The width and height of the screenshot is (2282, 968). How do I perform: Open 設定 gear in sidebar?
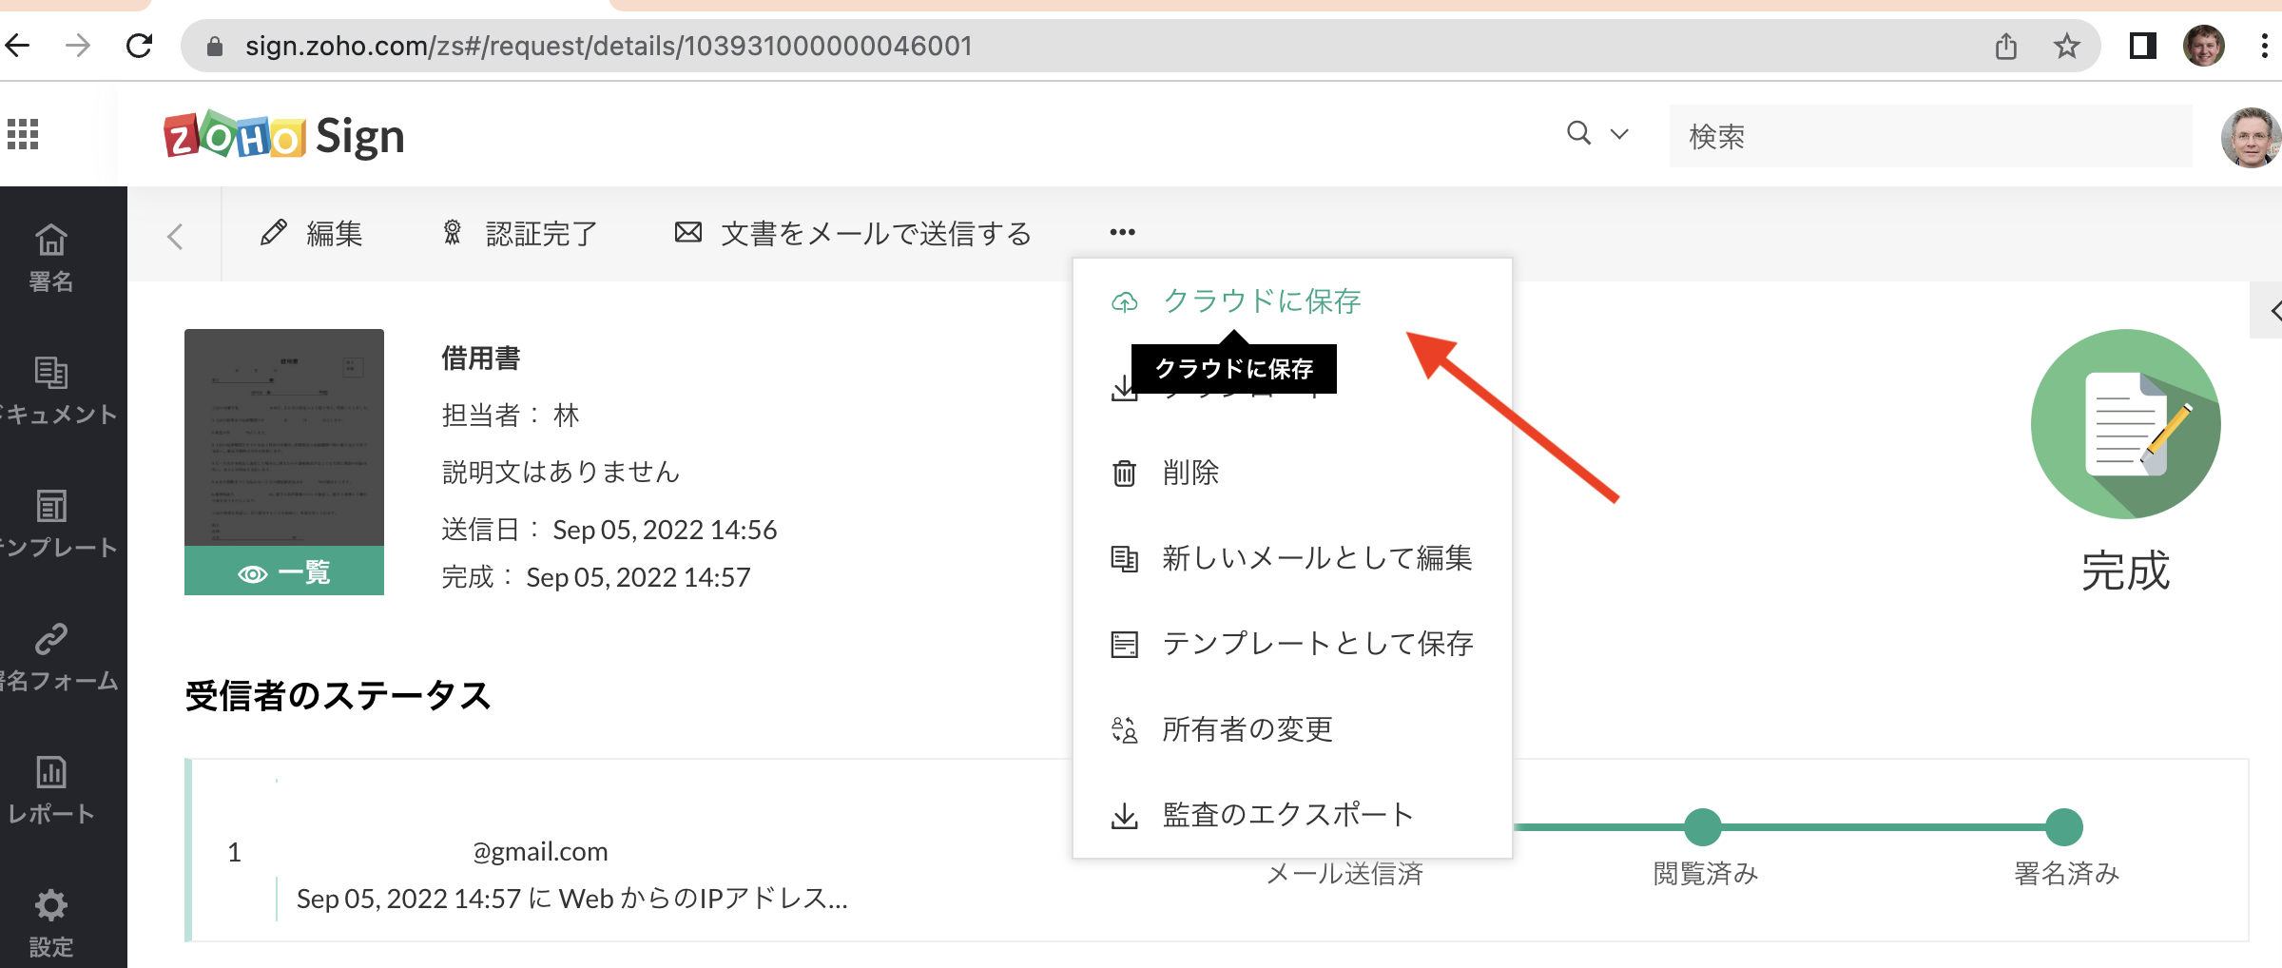[x=51, y=922]
